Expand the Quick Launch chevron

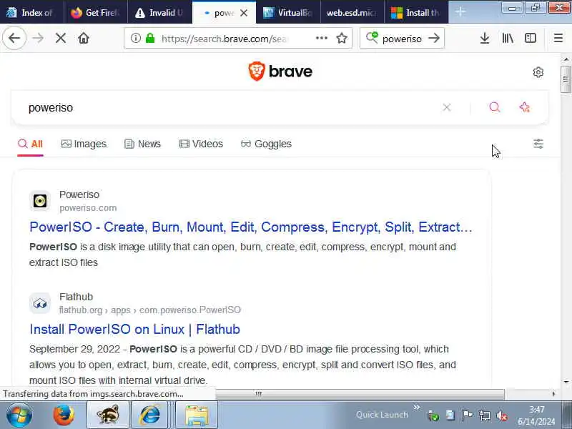416,407
